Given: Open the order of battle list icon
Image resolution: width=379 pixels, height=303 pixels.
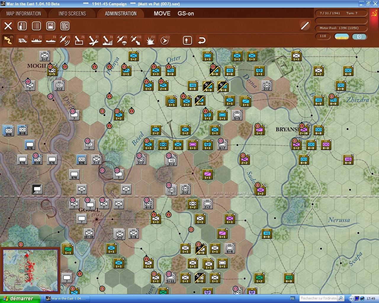Looking at the screenshot, I should click(x=36, y=26).
